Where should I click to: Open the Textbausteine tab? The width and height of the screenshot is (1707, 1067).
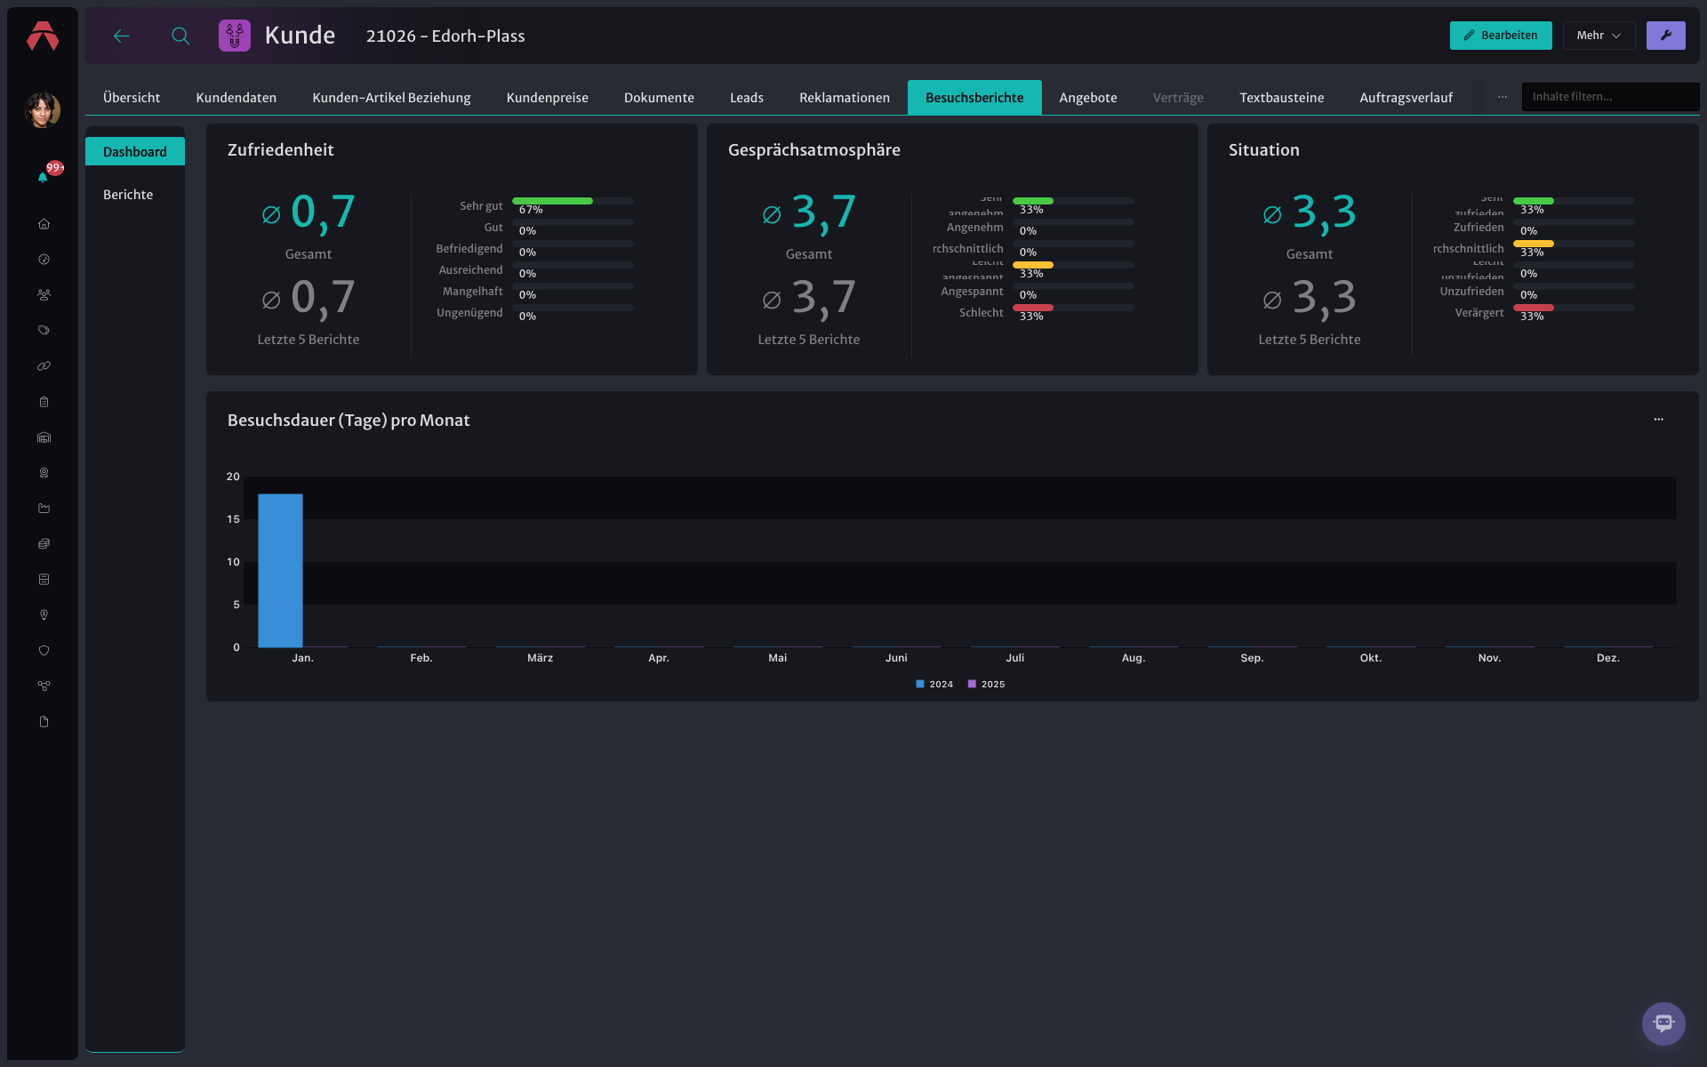[1282, 98]
